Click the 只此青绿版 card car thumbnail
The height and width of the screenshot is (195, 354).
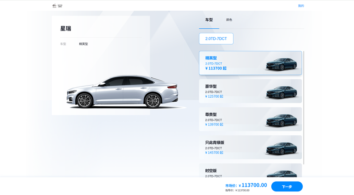[281, 149]
